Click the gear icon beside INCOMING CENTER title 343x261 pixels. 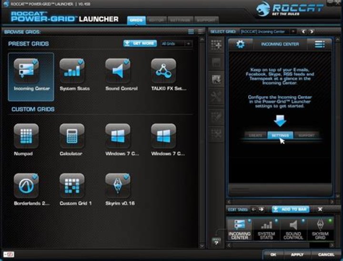pyautogui.click(x=241, y=44)
